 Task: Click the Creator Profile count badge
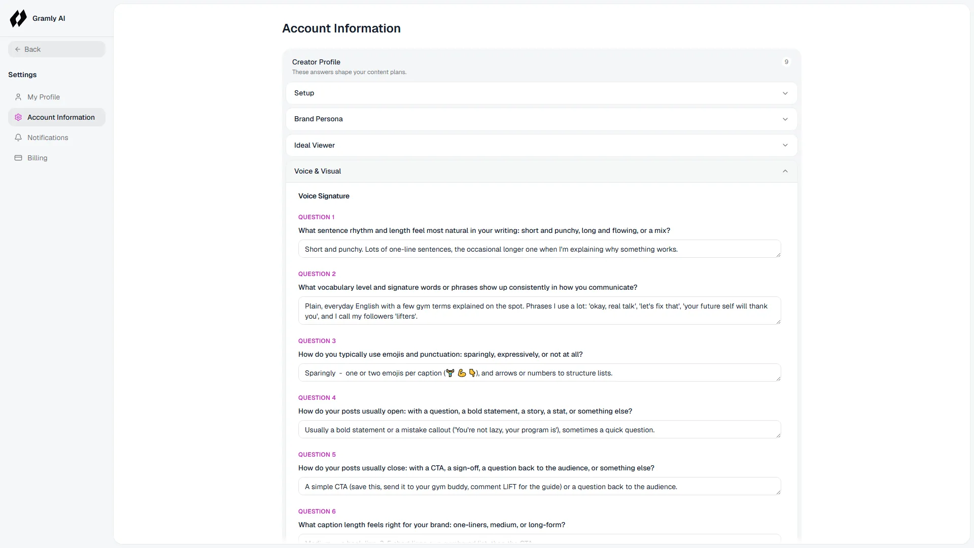[786, 62]
